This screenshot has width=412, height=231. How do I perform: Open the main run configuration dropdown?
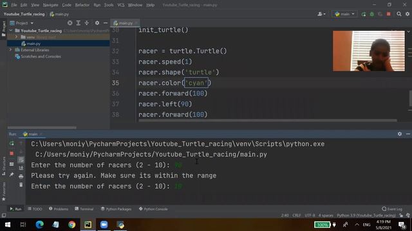344,14
